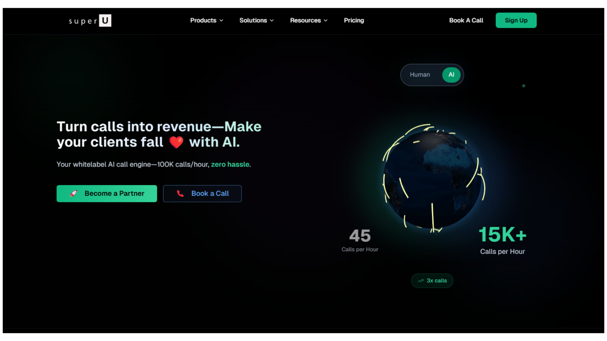
Task: Click the rotating globe graphic
Action: (433, 179)
